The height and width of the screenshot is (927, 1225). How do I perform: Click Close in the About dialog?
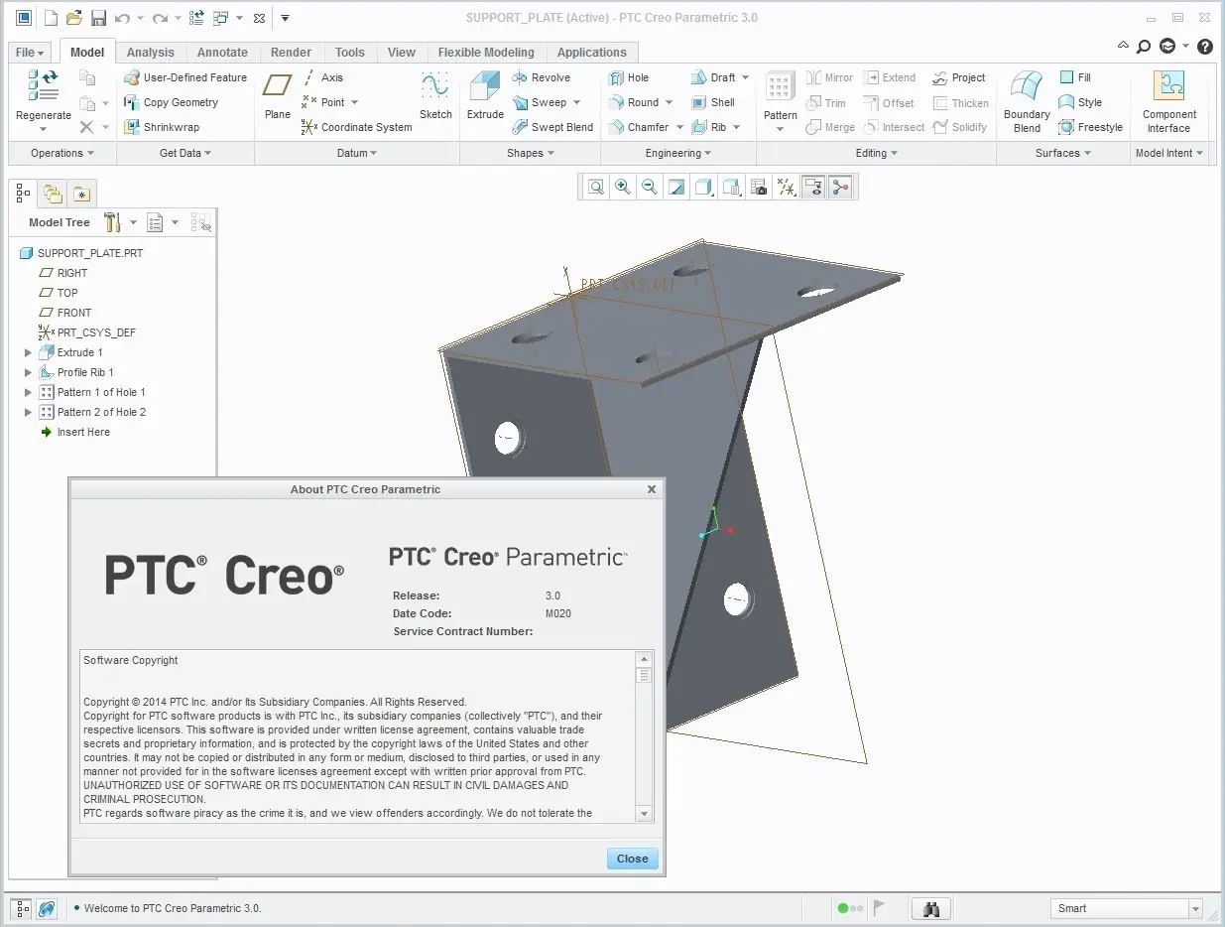tap(633, 859)
